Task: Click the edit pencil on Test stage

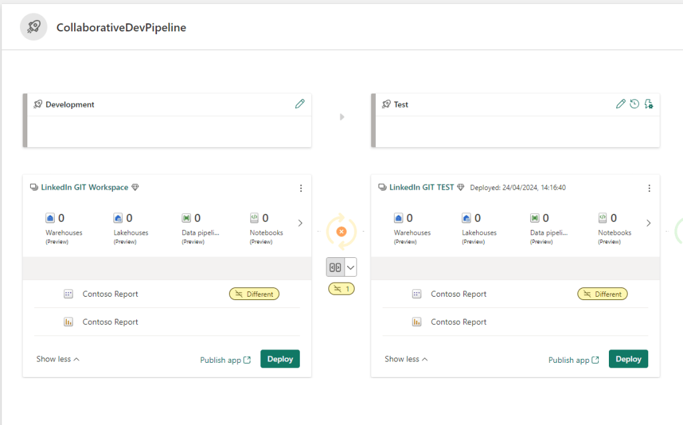Action: coord(621,104)
